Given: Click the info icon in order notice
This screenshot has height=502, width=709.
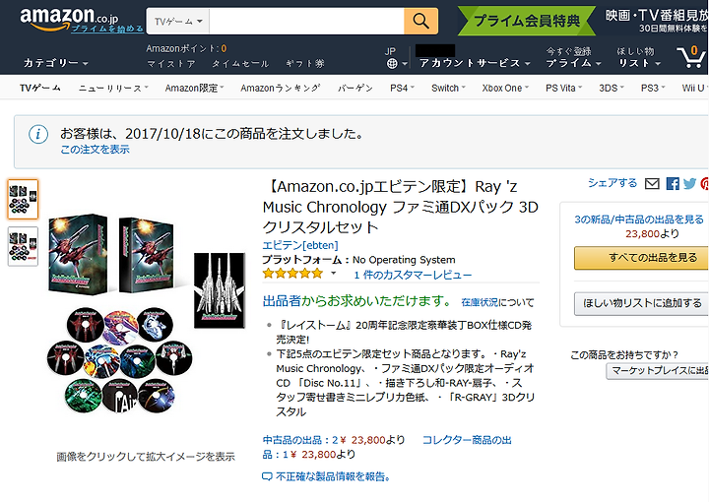Looking at the screenshot, I should coord(38,134).
